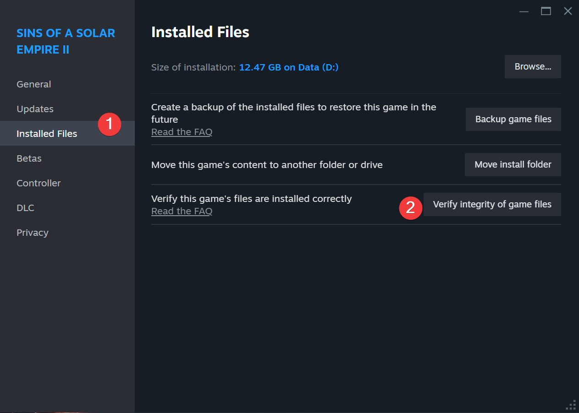Open the General settings tab
The width and height of the screenshot is (579, 413).
34,84
